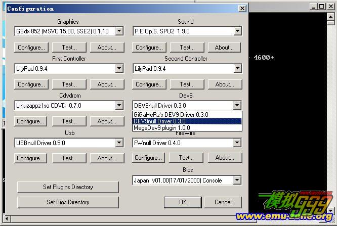This screenshot has width=337, height=226.
Task: Open the Bios selection dropdown
Action: 237,180
